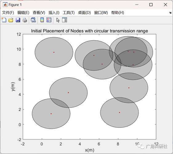Viewport: 173px width, 154px height.
Task: Open the 窗口(W) menu
Action: coord(101,13)
